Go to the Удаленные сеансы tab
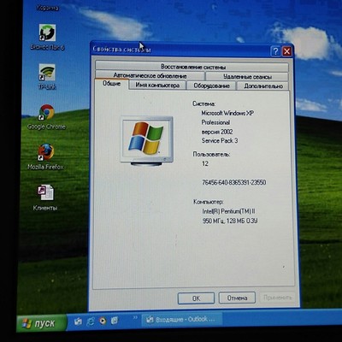 pos(247,76)
